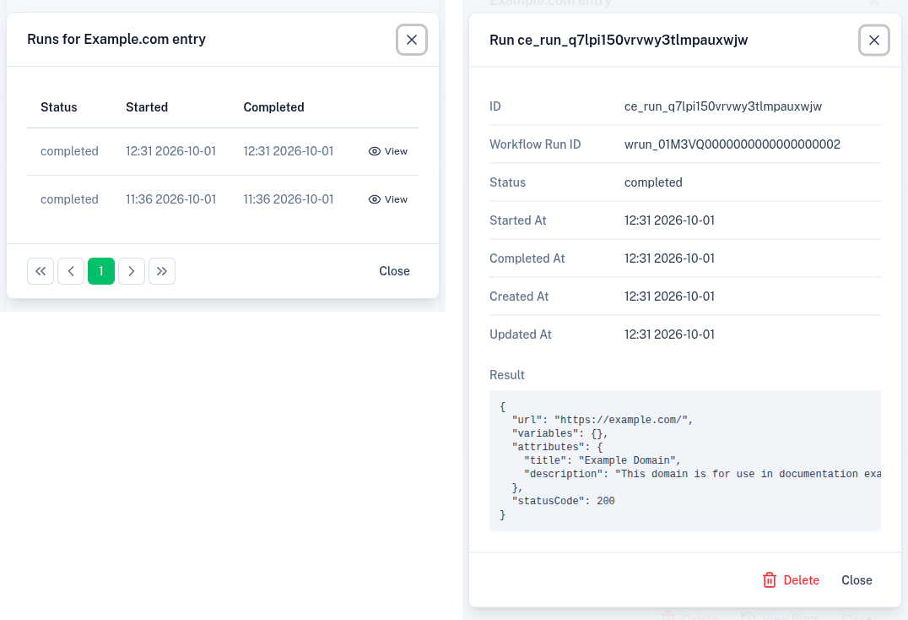Click the Created At timestamp value

coord(669,296)
